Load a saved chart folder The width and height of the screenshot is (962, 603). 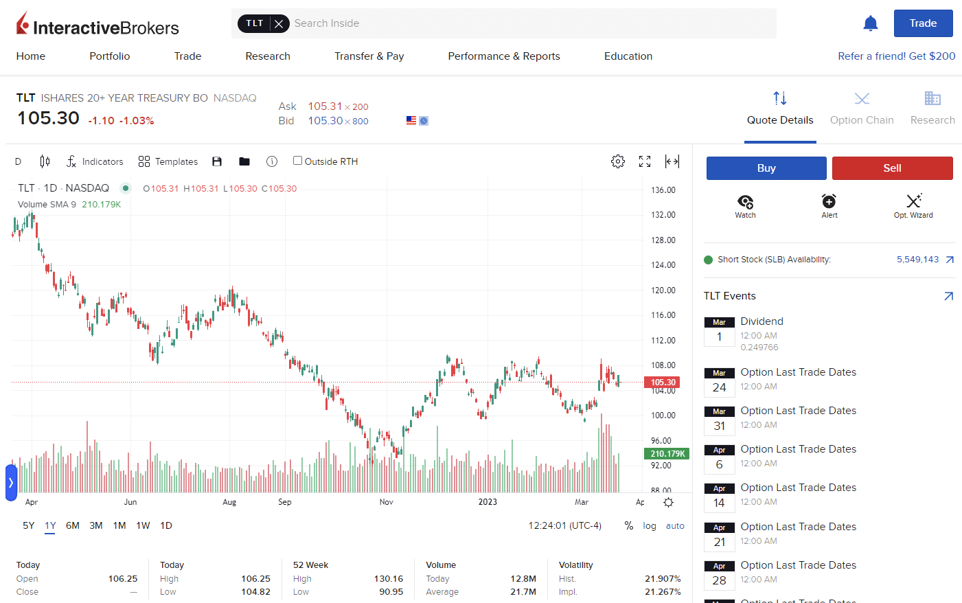[x=244, y=161]
